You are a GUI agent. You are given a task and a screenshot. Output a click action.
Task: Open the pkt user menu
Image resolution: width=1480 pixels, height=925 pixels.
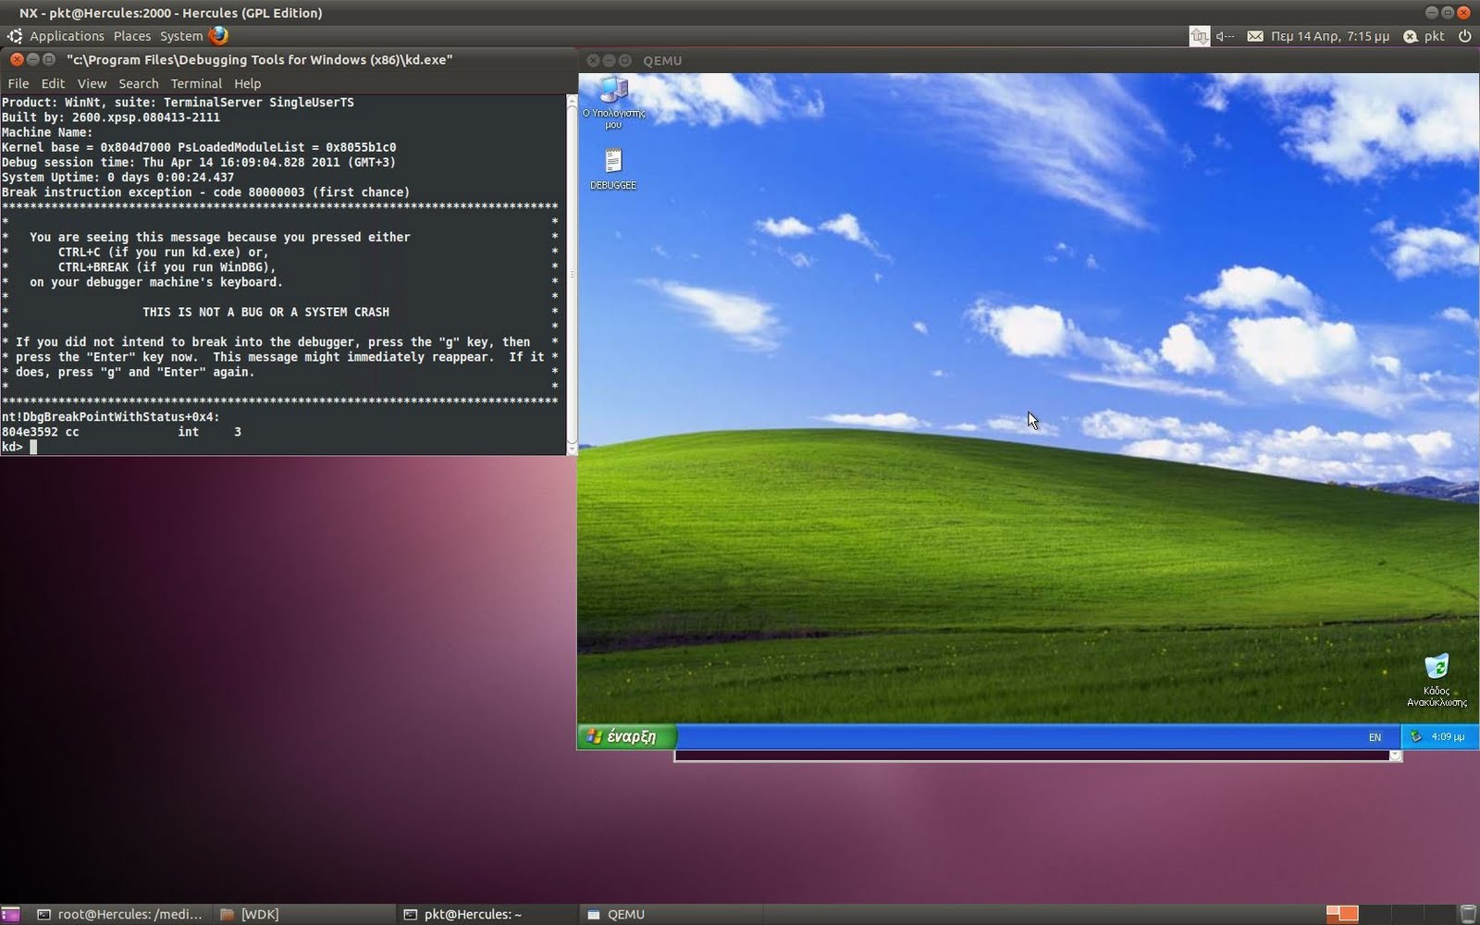pyautogui.click(x=1434, y=36)
